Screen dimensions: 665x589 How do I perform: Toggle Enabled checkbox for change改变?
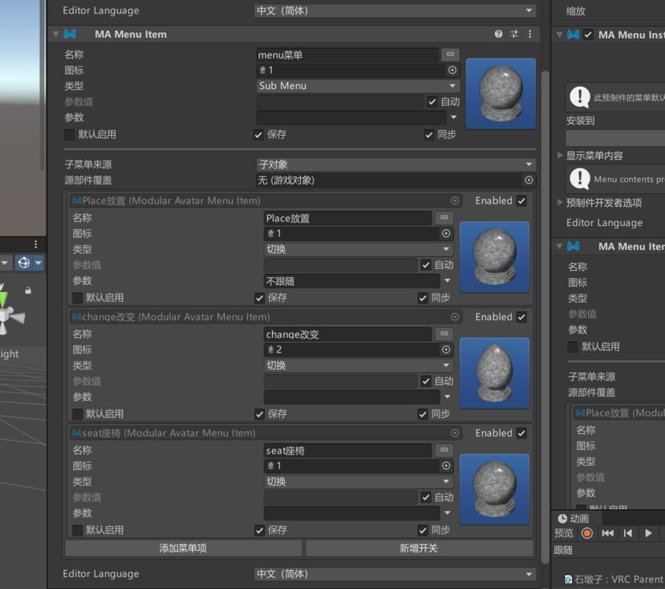pyautogui.click(x=521, y=317)
